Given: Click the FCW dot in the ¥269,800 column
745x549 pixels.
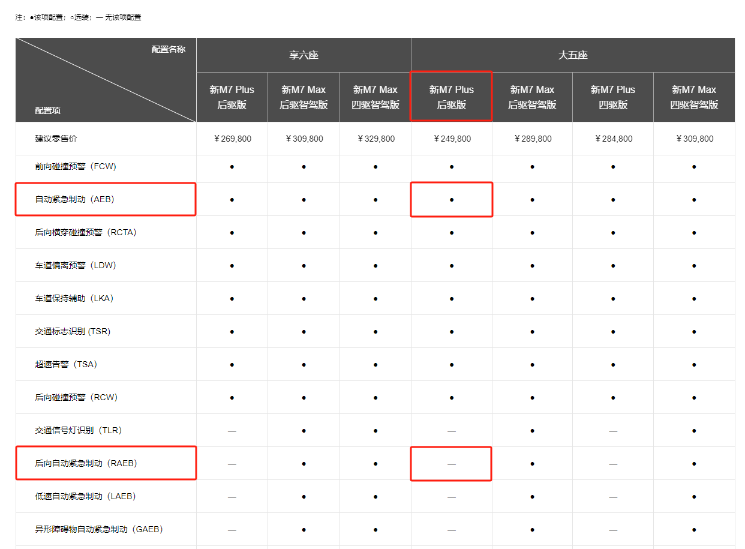Looking at the screenshot, I should pyautogui.click(x=232, y=166).
